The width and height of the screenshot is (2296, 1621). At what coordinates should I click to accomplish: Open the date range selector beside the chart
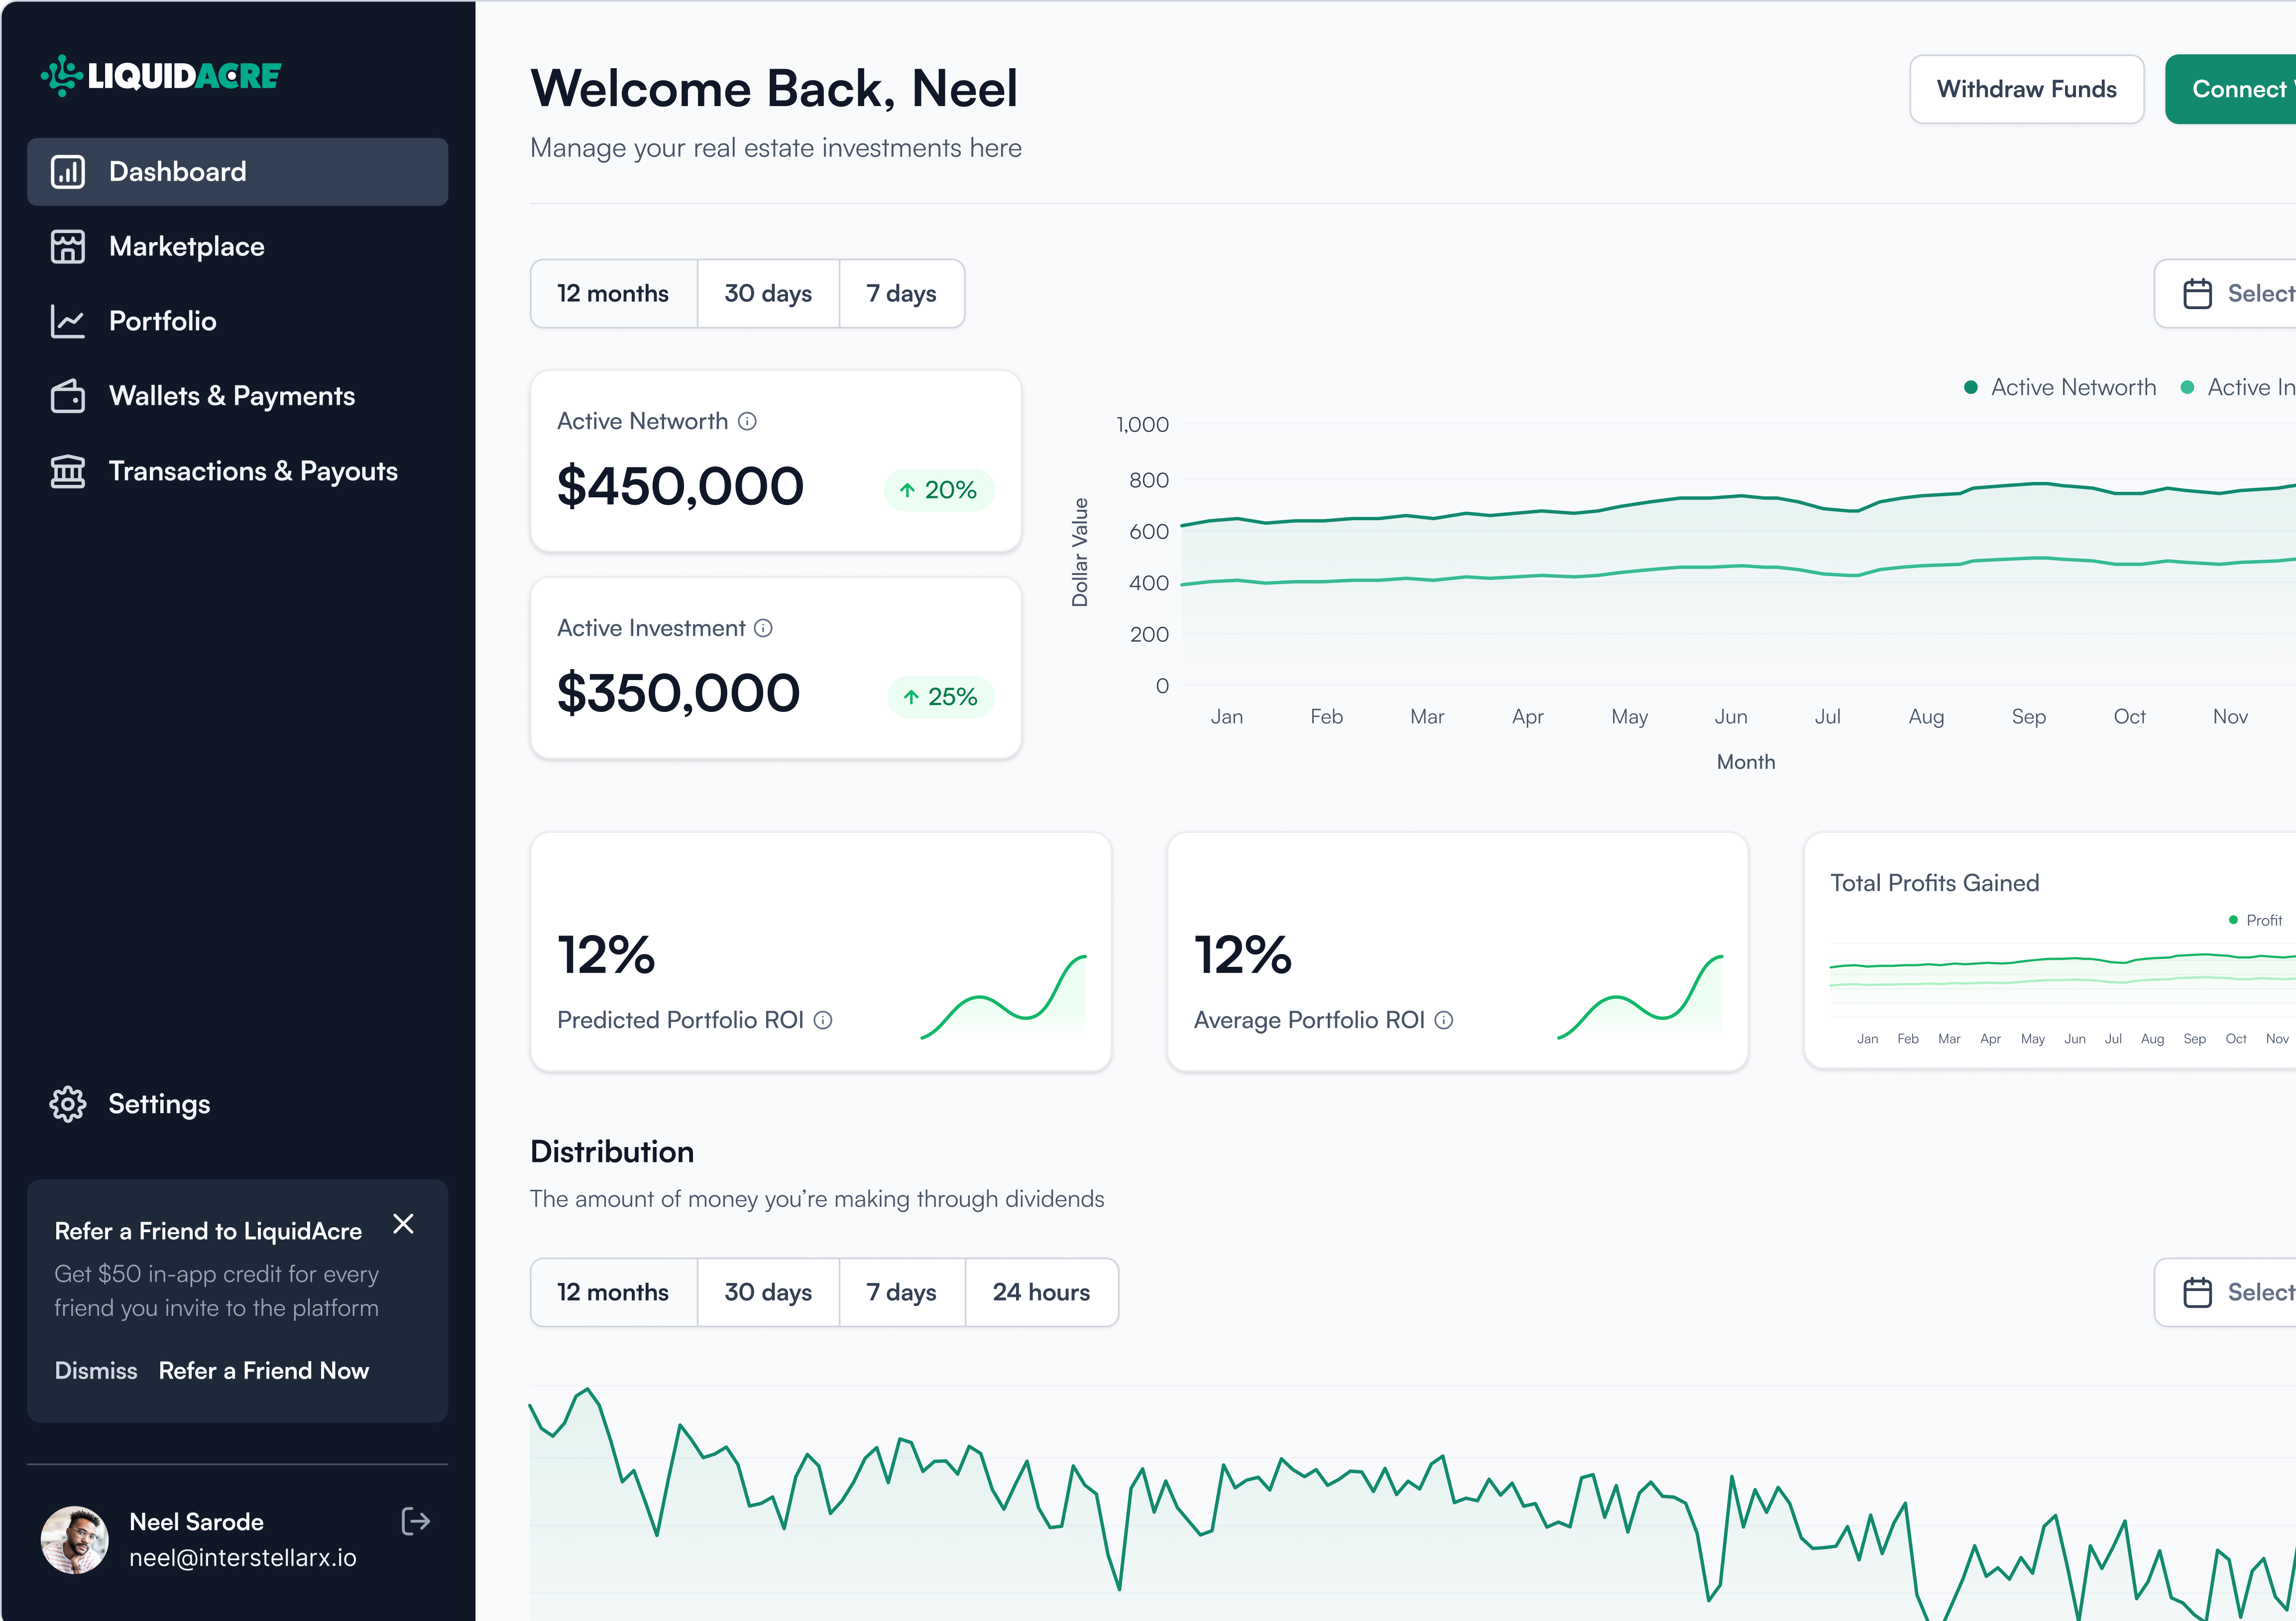coord(2250,293)
